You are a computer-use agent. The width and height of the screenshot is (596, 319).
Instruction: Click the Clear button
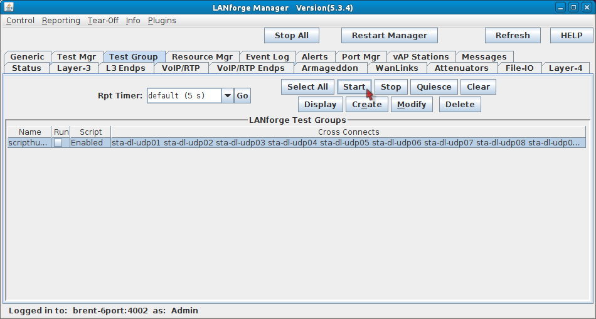click(478, 87)
